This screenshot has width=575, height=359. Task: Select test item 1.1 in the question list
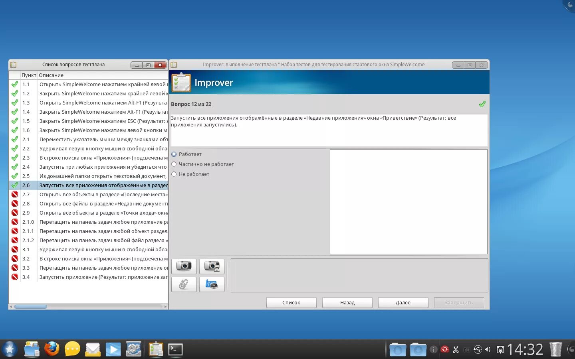pos(88,85)
